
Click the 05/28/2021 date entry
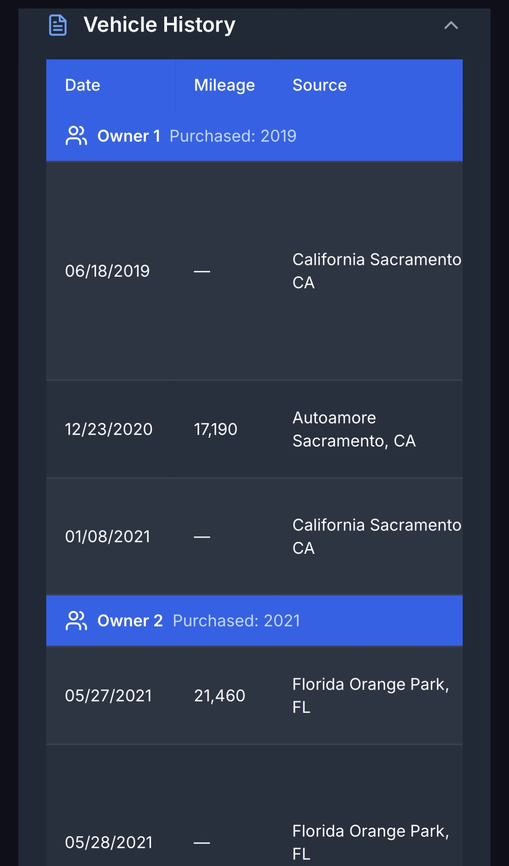[109, 842]
